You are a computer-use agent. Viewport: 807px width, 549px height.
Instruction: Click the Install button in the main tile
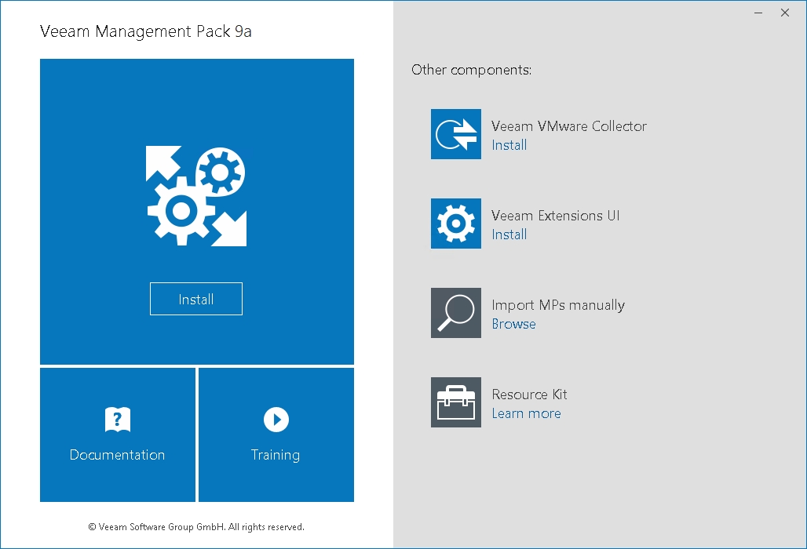[196, 299]
